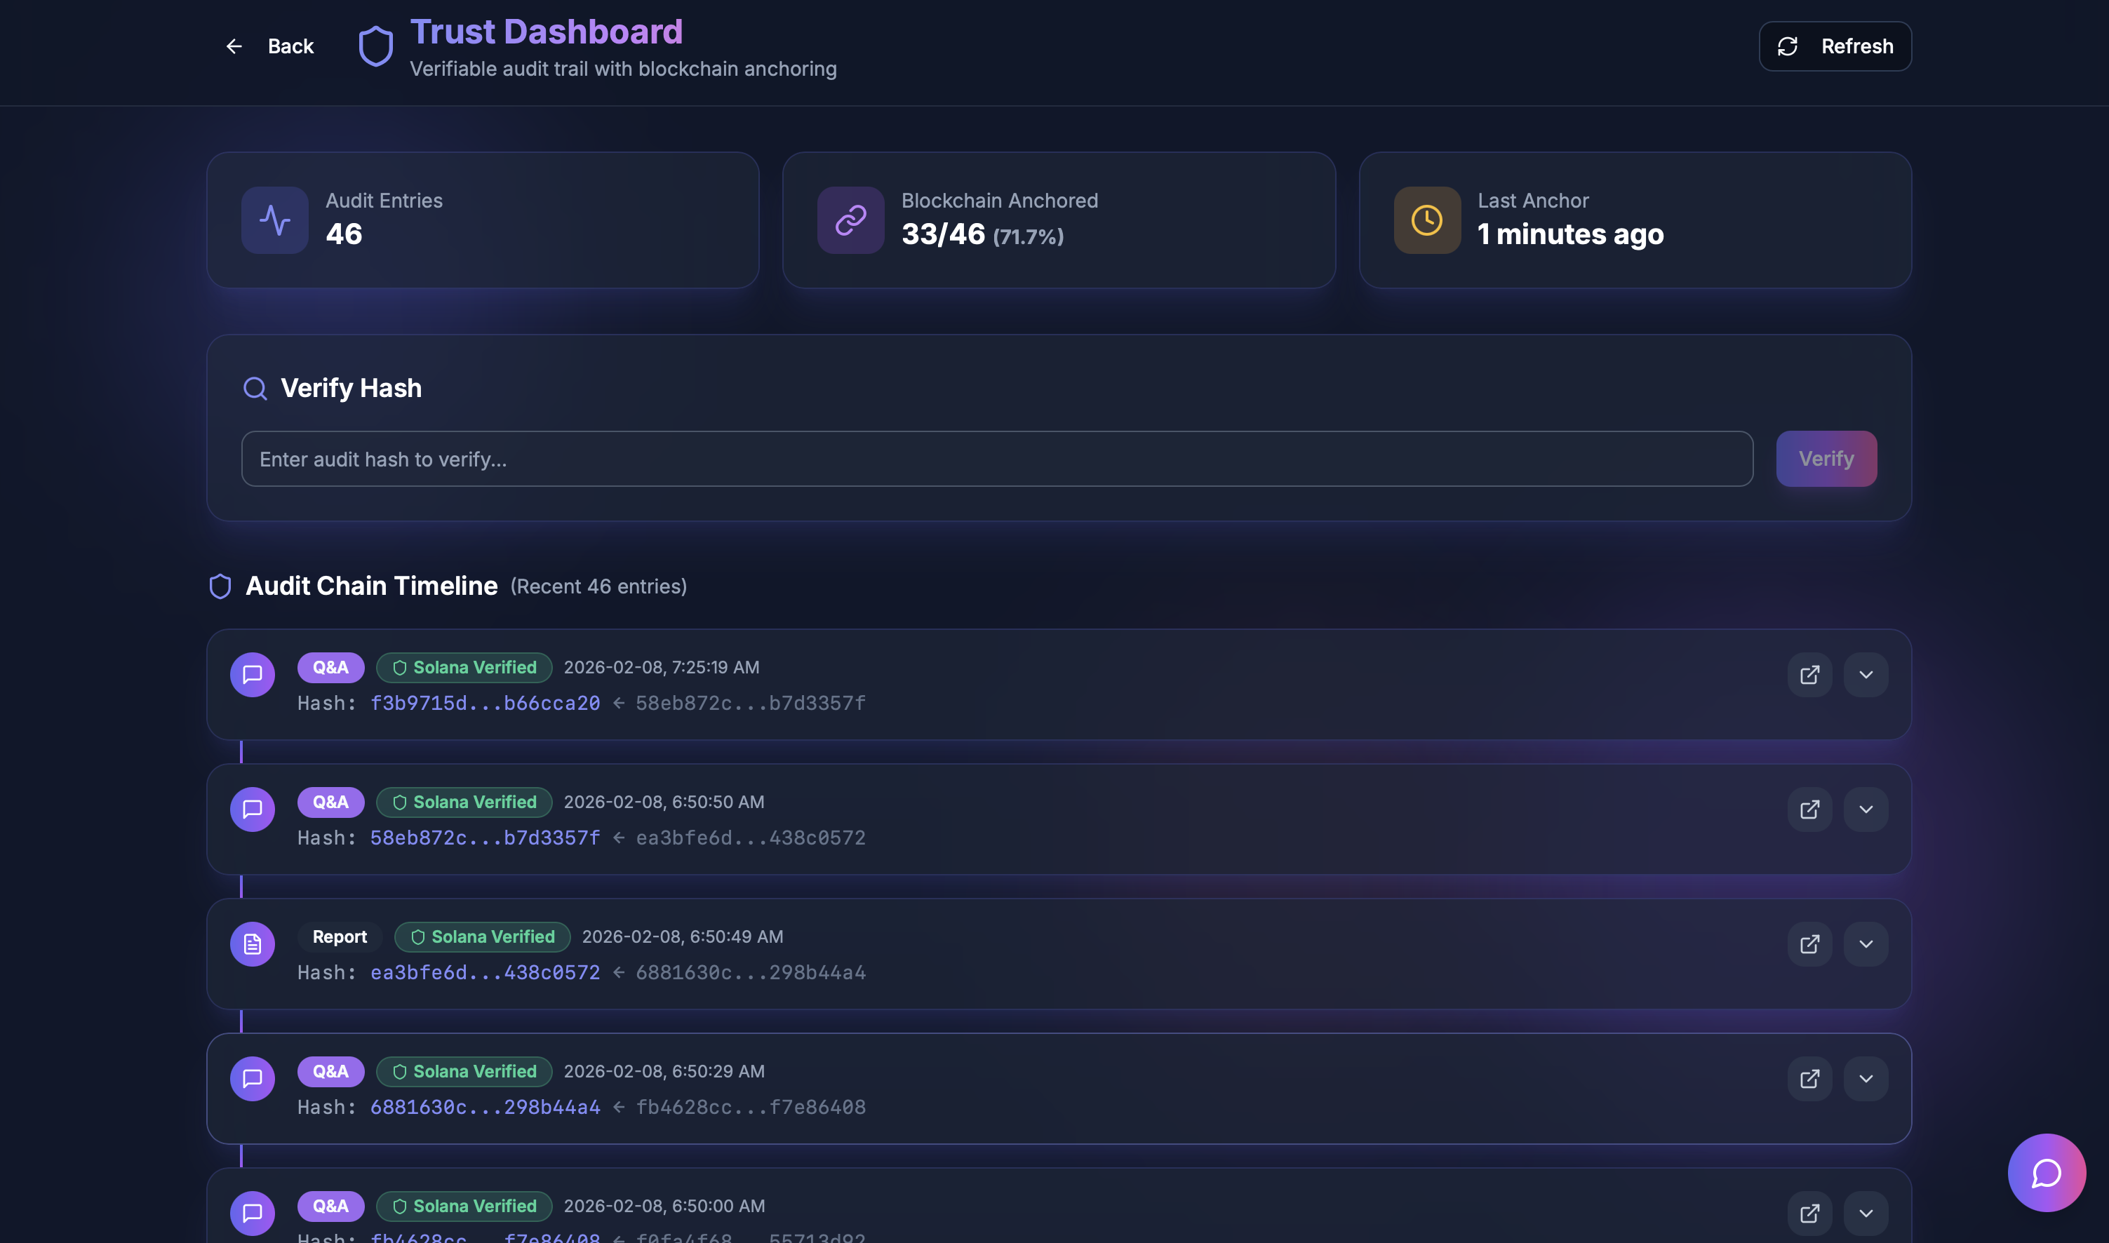Click Solana Verified badge on Report entry

pyautogui.click(x=483, y=936)
